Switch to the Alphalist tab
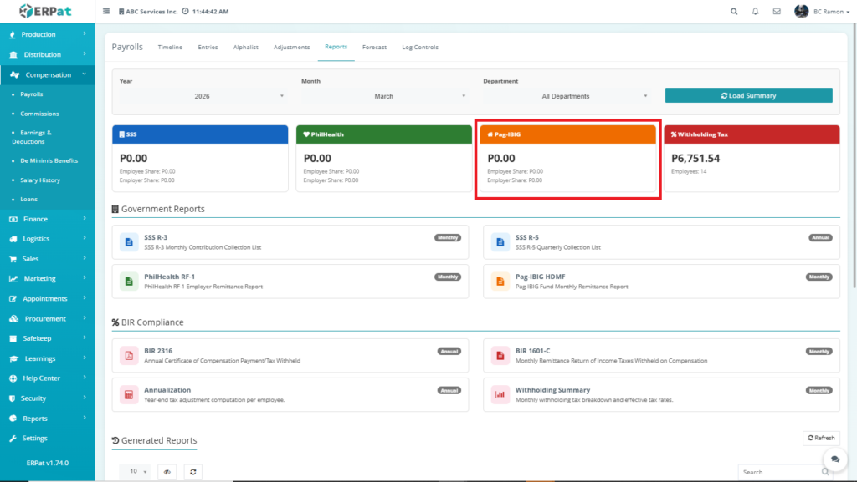Image resolution: width=857 pixels, height=482 pixels. [x=245, y=48]
